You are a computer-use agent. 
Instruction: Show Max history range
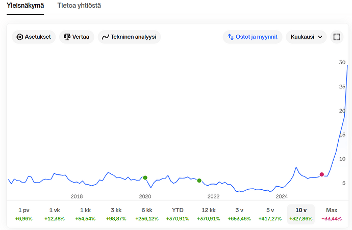point(332,214)
